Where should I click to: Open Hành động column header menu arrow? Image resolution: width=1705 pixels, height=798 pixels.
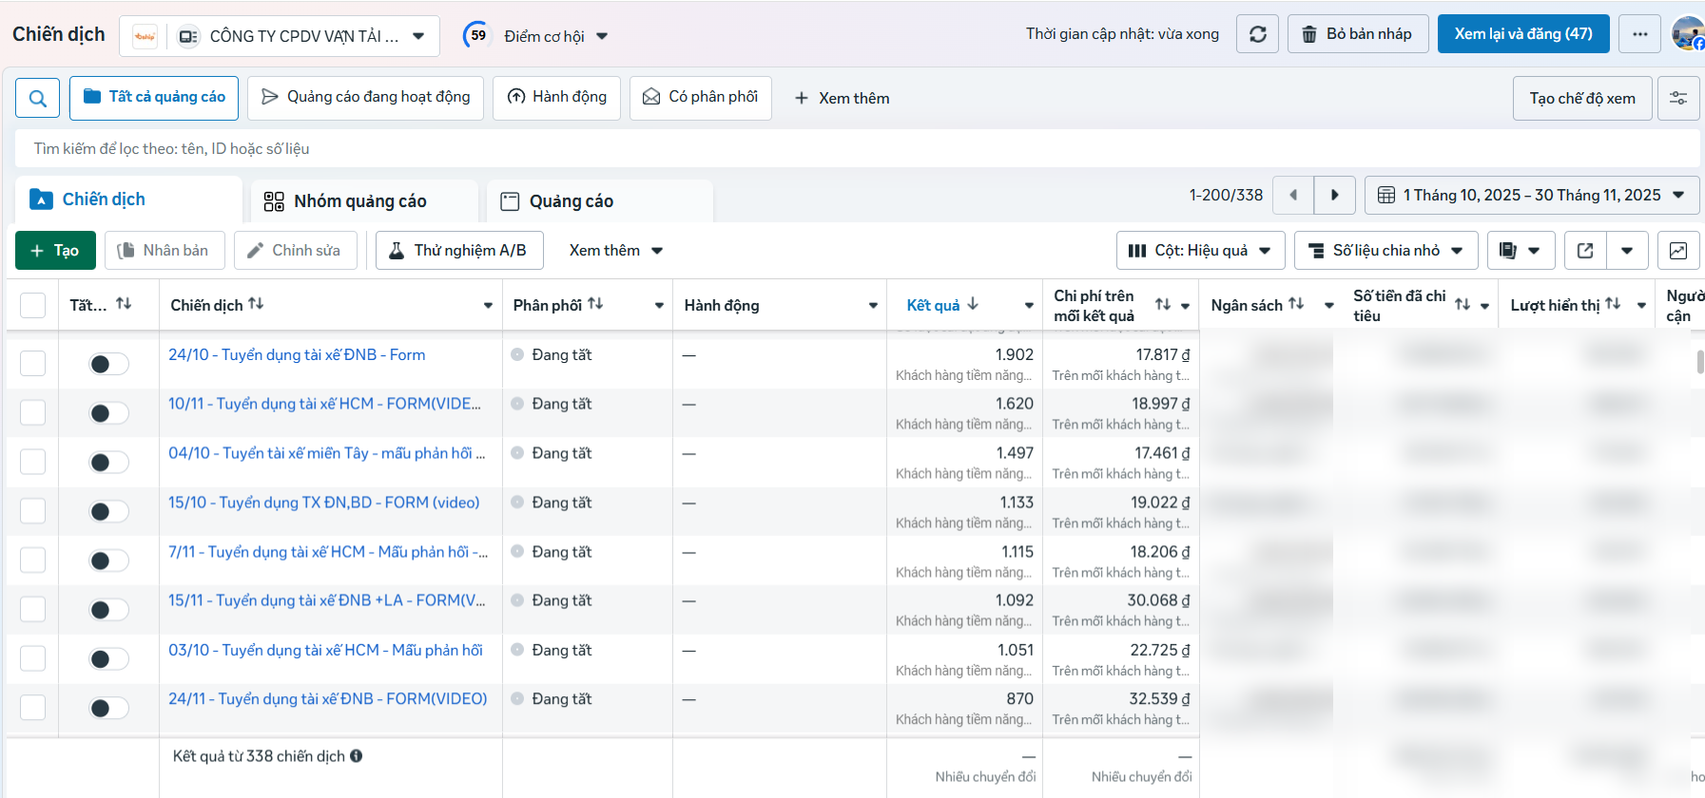point(873,305)
